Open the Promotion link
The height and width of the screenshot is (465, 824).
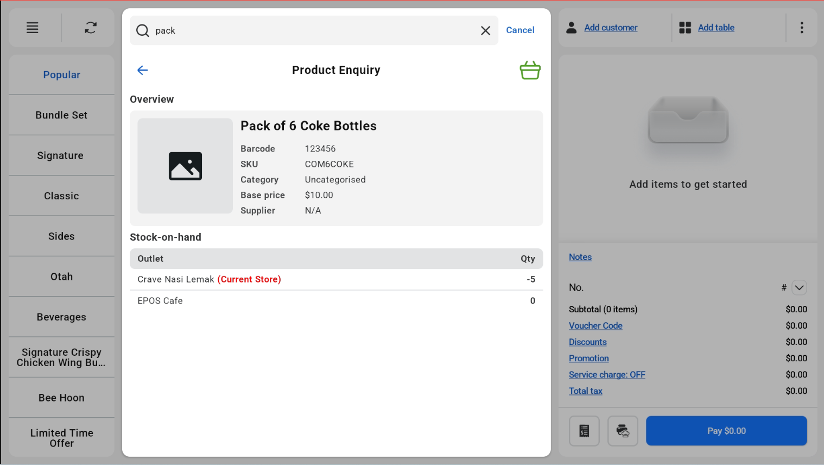(x=589, y=358)
